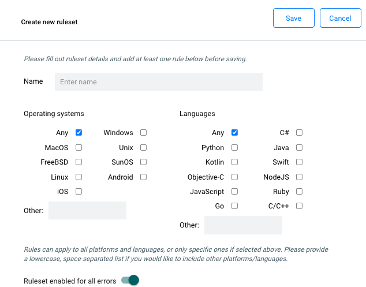Click the Cancel button

click(x=340, y=18)
